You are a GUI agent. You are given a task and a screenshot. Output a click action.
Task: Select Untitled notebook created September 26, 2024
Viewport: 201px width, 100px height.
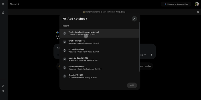tap(99, 68)
